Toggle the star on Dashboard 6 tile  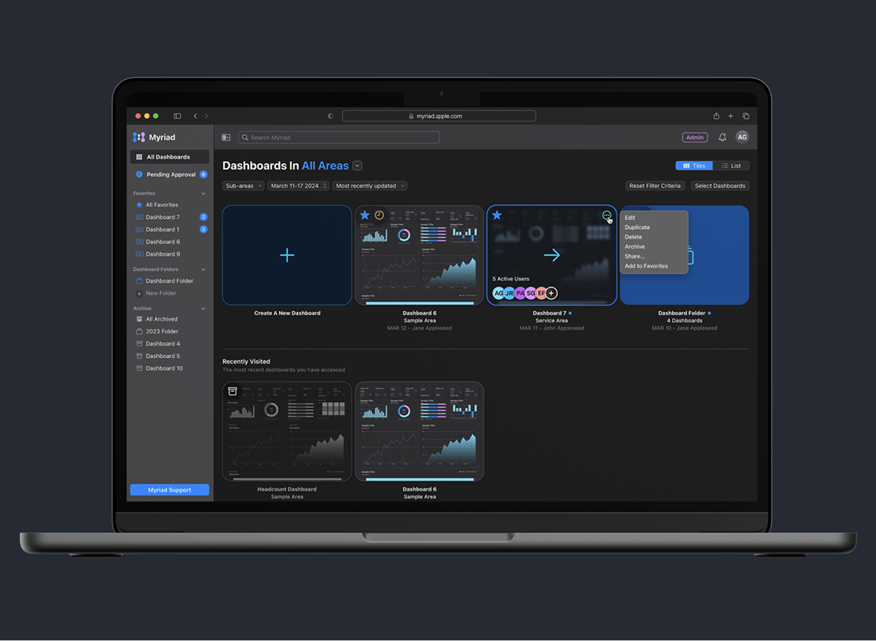(365, 215)
